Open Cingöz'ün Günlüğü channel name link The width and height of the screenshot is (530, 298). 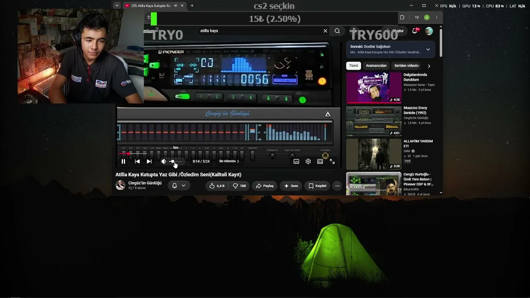click(x=145, y=183)
